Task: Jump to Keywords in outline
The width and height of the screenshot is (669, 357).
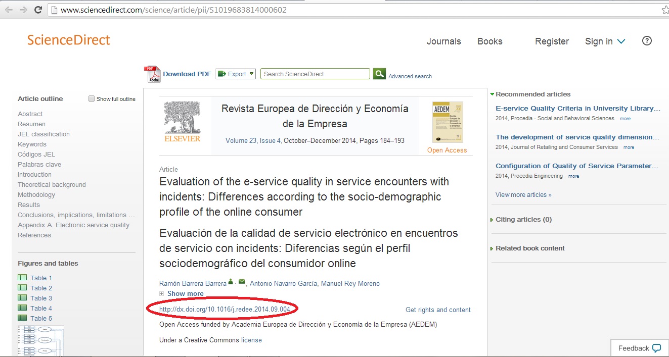Action: [32, 144]
